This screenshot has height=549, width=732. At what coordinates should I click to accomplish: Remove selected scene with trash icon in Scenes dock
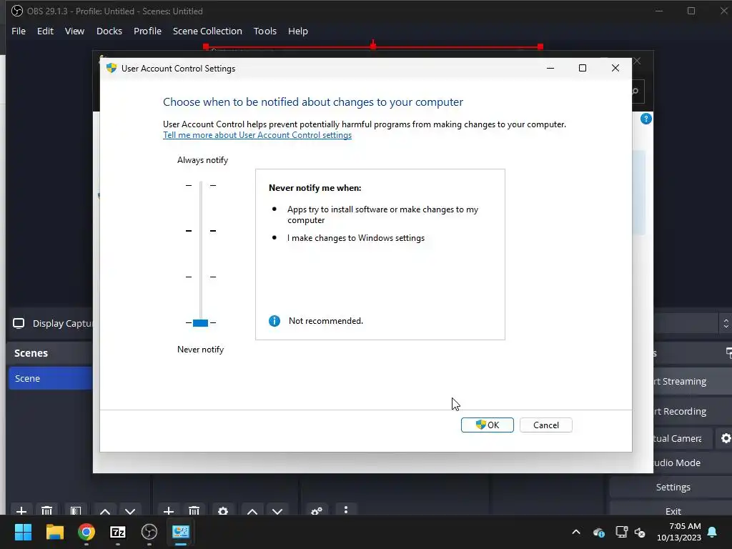pyautogui.click(x=46, y=510)
